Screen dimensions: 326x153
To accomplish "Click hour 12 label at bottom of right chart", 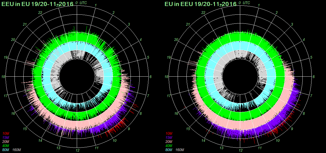I will [241, 150].
